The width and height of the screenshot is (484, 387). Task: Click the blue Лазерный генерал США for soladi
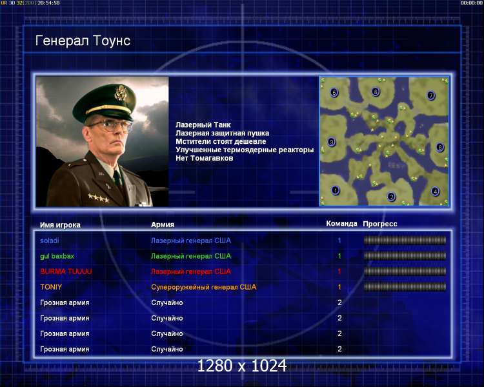click(191, 241)
